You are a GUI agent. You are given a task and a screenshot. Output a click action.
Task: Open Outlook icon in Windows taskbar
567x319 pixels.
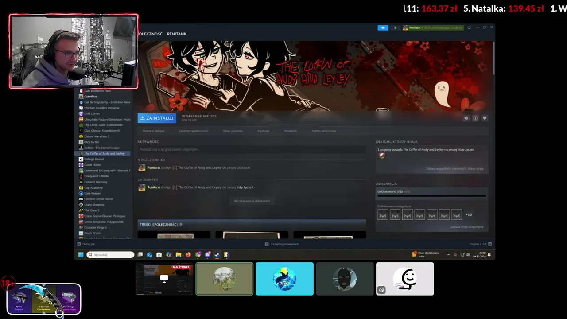click(149, 255)
